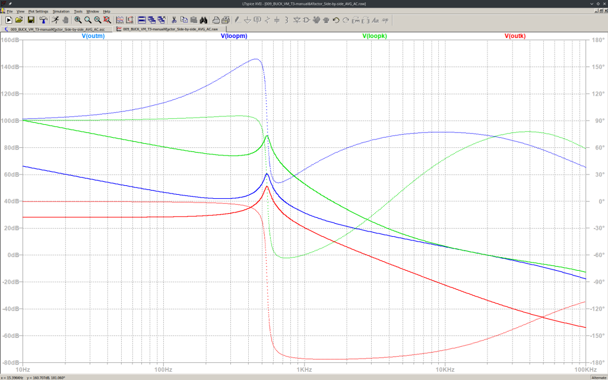This screenshot has height=380, width=608.
Task: Click the 10Hz frequency axis label
Action: click(23, 369)
